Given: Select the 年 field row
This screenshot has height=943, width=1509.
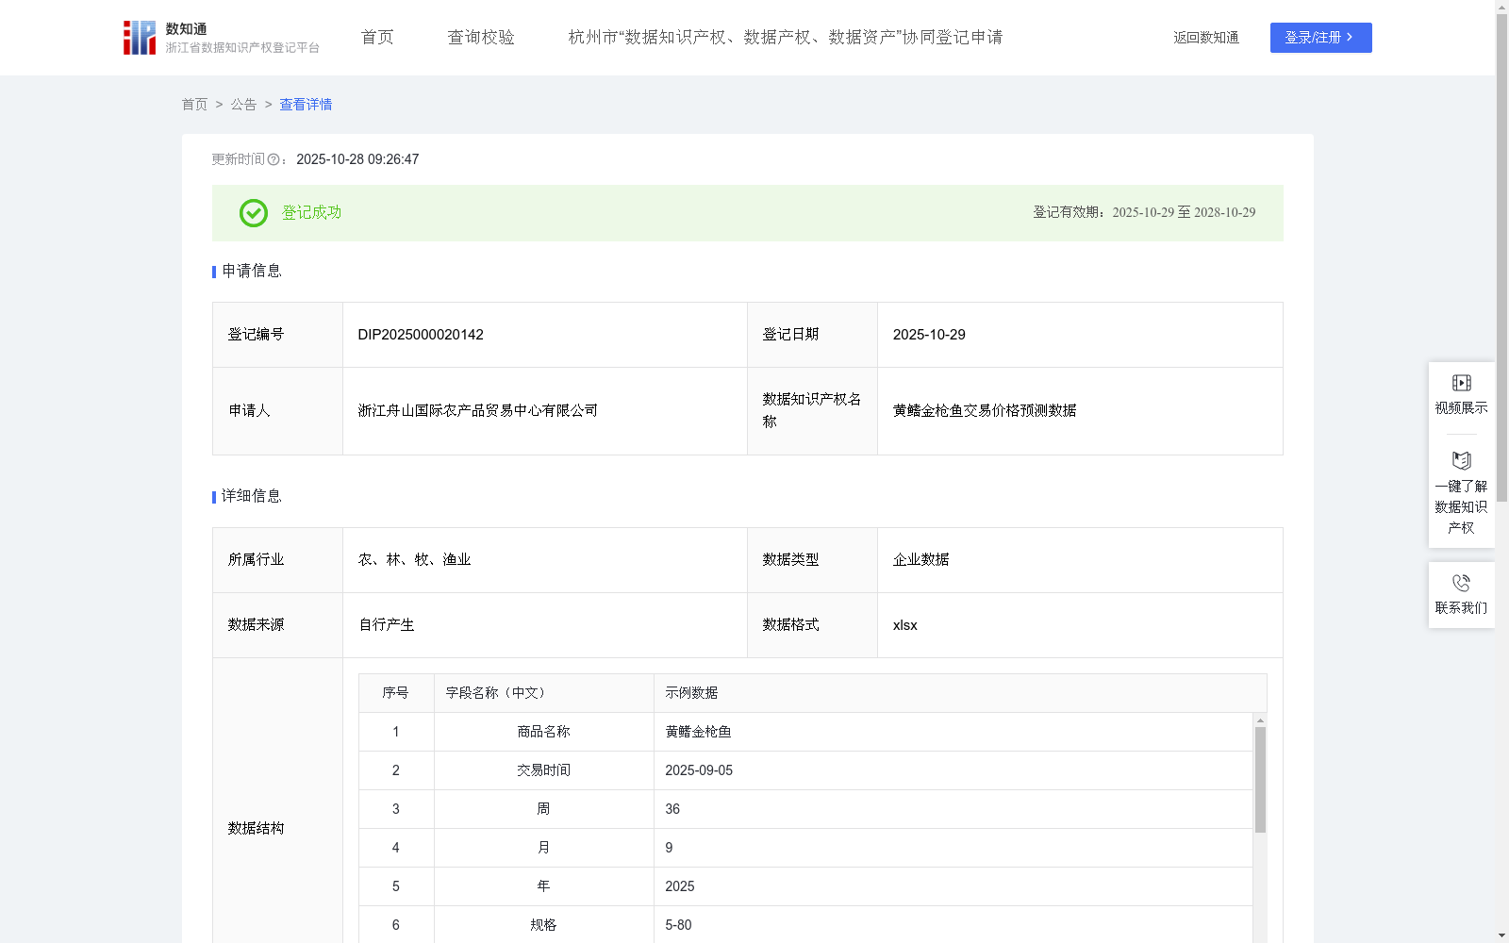Looking at the screenshot, I should point(805,886).
